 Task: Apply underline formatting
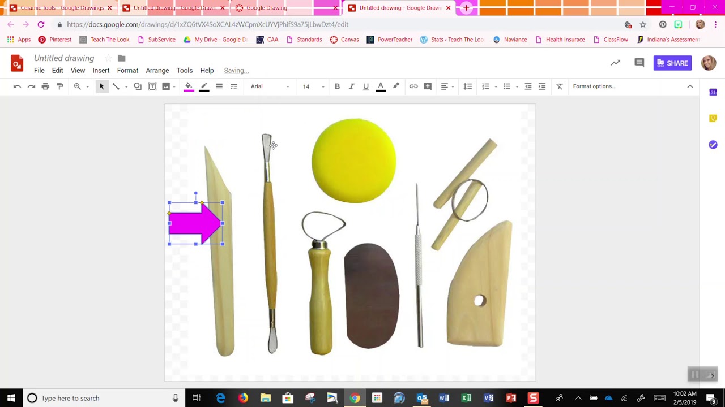pos(366,86)
